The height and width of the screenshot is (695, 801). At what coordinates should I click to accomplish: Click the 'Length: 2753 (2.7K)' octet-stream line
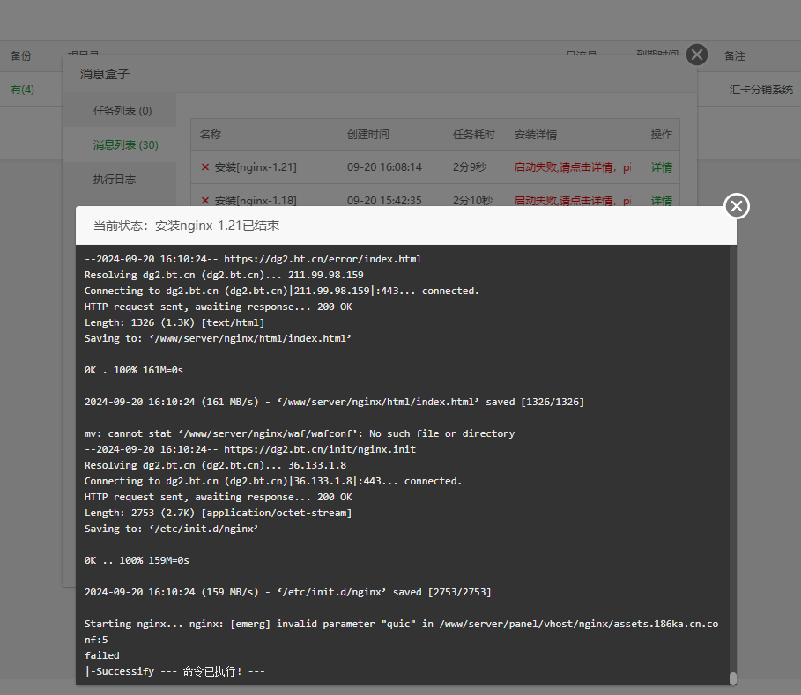[x=219, y=512]
